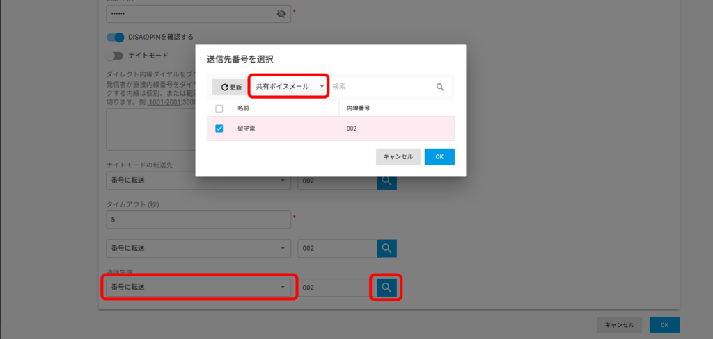Expand the 通話失敗 番号に転送 dropdown
The image size is (713, 339).
(198, 287)
